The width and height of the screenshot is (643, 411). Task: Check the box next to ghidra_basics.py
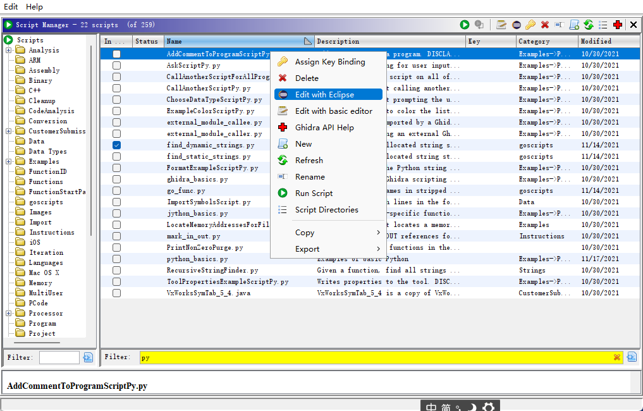116,179
